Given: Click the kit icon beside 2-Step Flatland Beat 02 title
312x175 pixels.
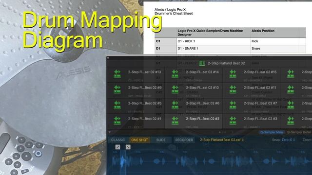Looking at the screenshot, I should [x=202, y=63].
